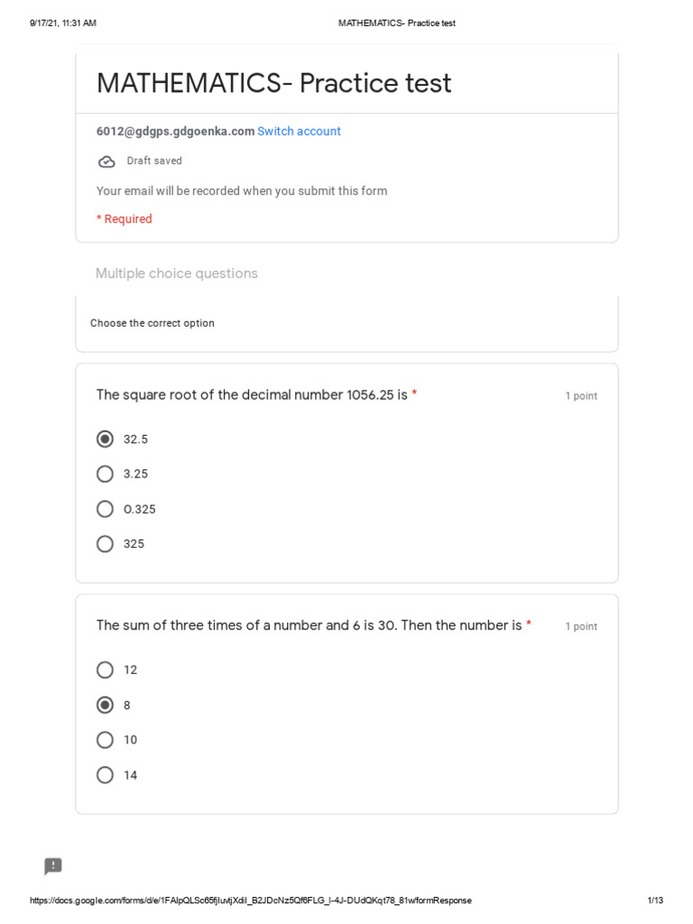This screenshot has width=693, height=924.
Task: Click the page header document title
Action: click(396, 23)
